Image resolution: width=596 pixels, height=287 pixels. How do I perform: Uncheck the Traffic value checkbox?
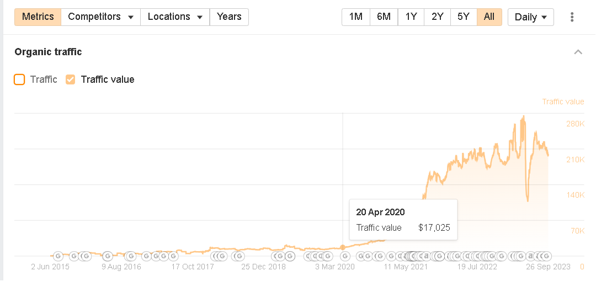(x=71, y=79)
